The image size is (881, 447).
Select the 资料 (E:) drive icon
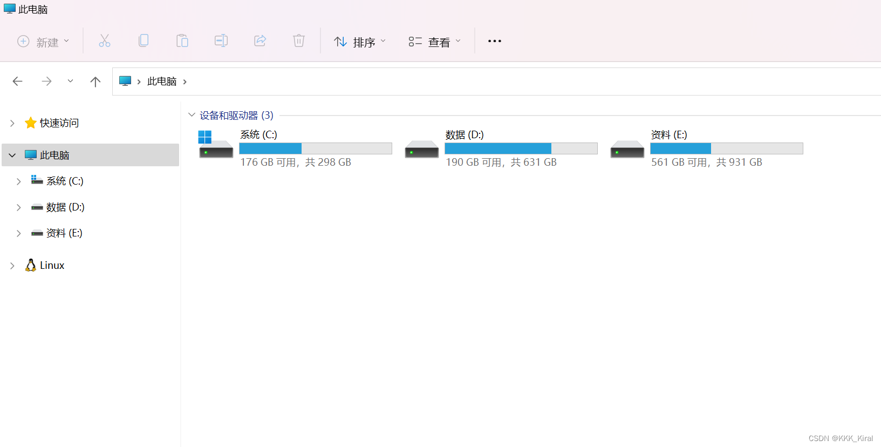coord(627,149)
